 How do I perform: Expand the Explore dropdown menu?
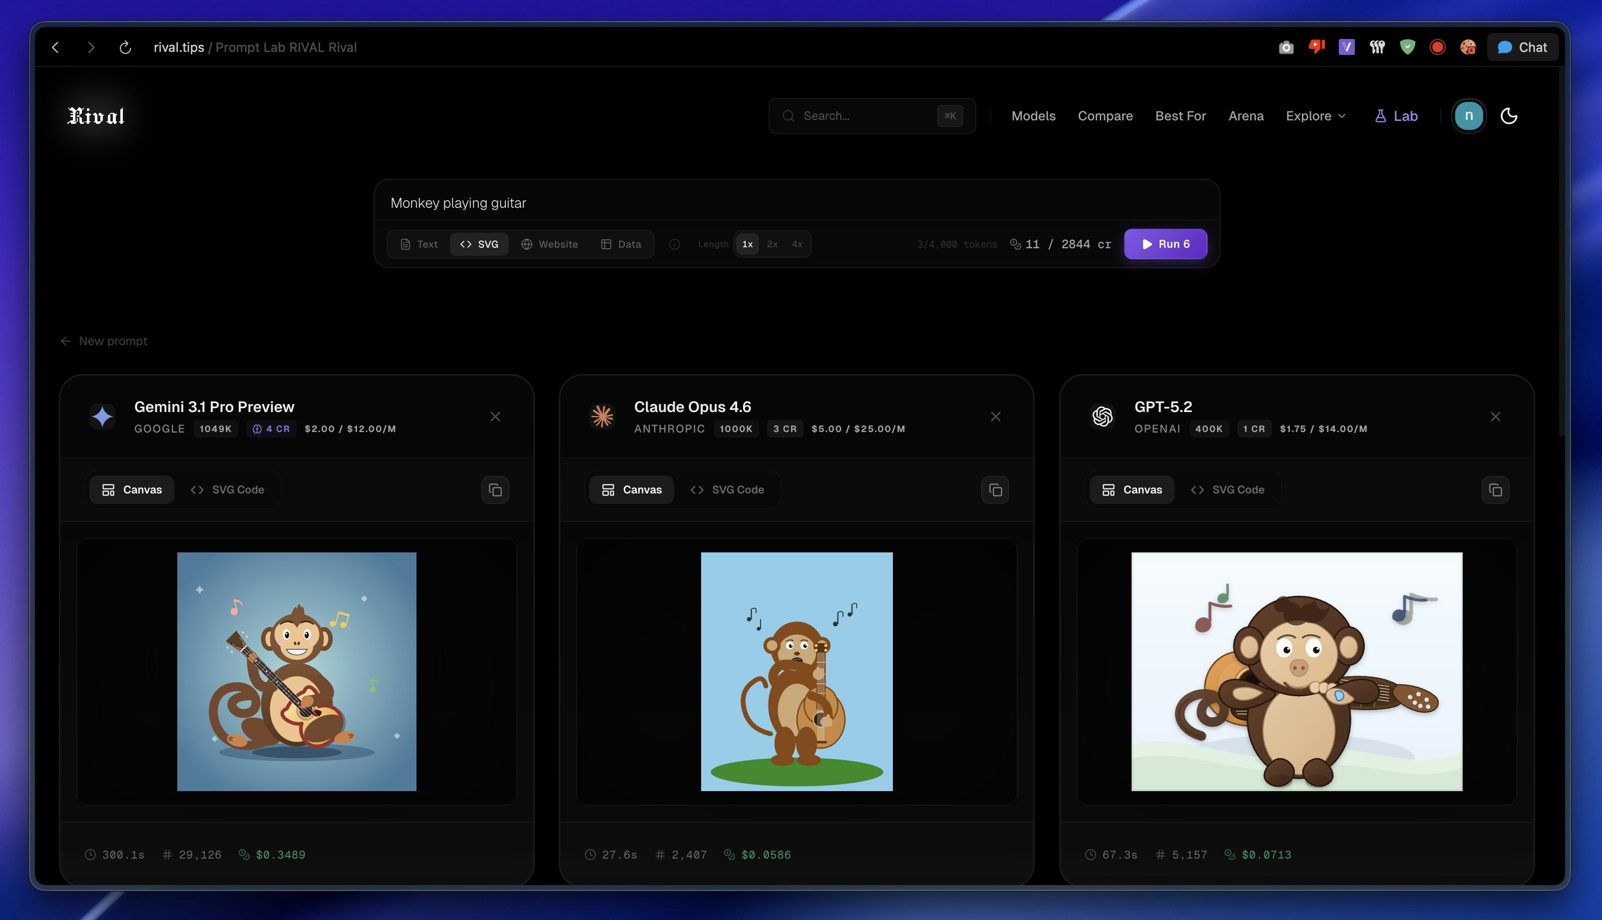coord(1315,116)
